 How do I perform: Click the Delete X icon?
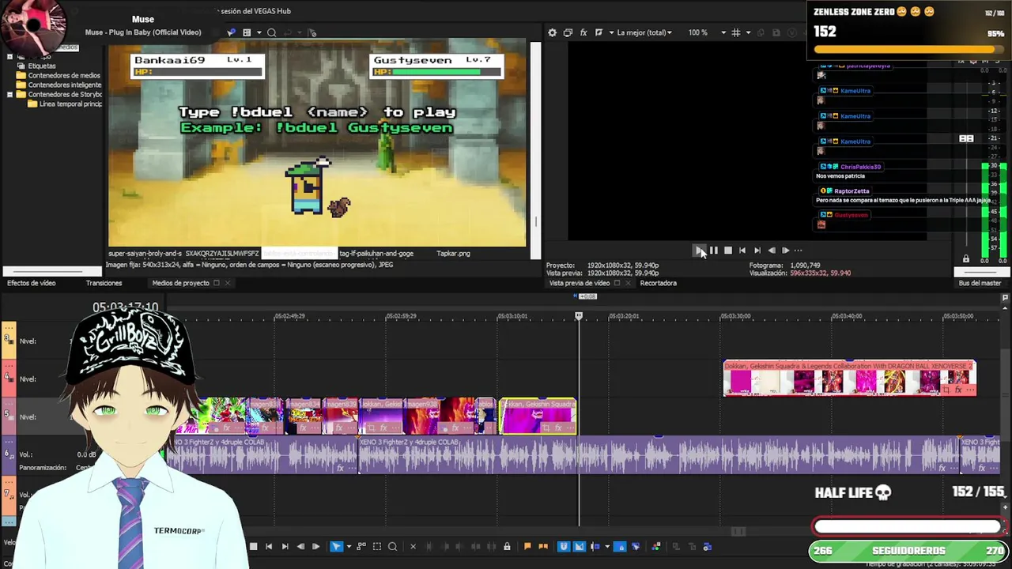[x=413, y=546]
